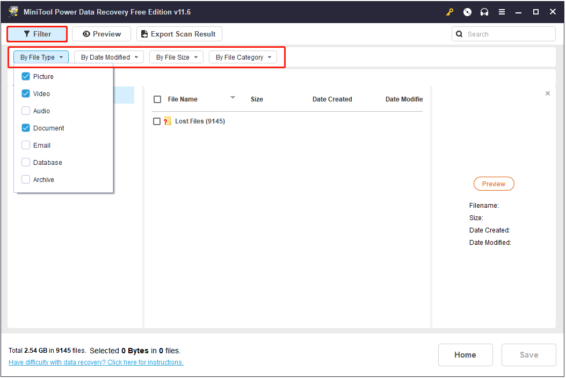The width and height of the screenshot is (566, 378).
Task: Click the Filter funnel icon
Action: pos(26,34)
